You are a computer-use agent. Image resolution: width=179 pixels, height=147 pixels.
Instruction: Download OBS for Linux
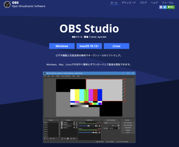[x=117, y=46]
